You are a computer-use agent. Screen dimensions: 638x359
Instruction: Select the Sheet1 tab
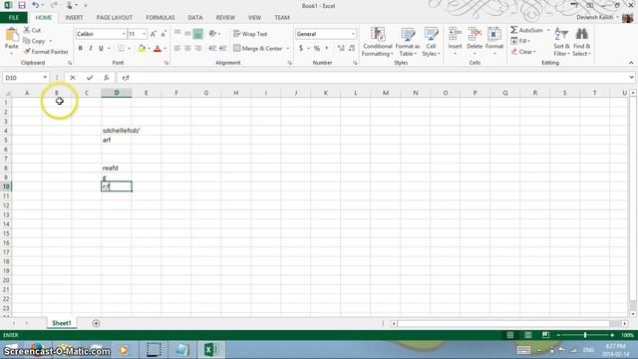pos(62,323)
